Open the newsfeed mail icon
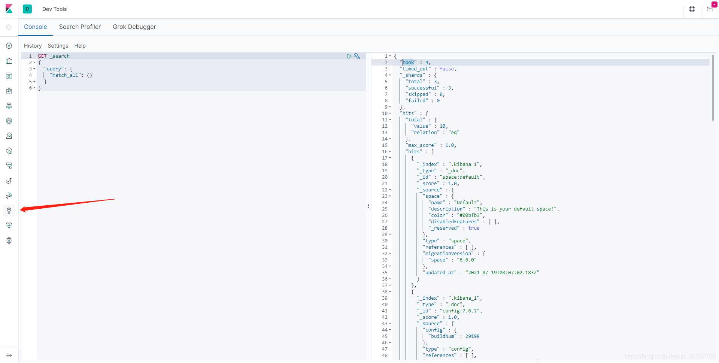 (x=710, y=9)
